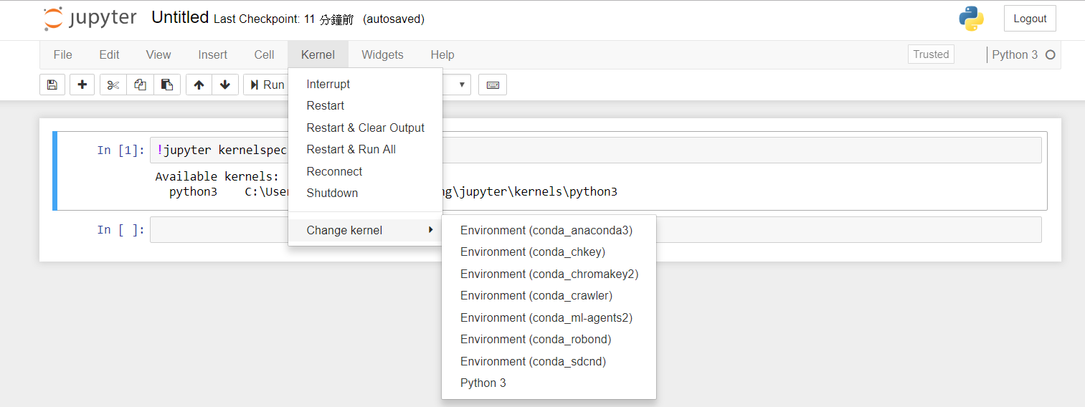This screenshot has height=407, width=1085.
Task: Switch kernel to conda_chkey environment
Action: click(549, 252)
